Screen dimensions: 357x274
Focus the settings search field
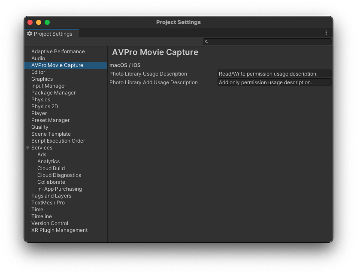tap(267, 42)
